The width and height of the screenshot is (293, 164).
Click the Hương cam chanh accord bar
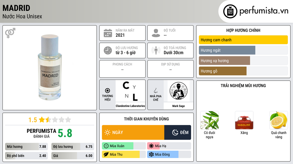coord(243,40)
